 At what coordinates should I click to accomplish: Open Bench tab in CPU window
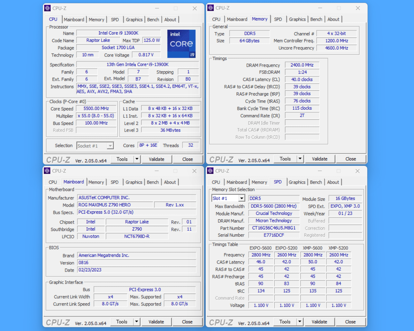153,20
